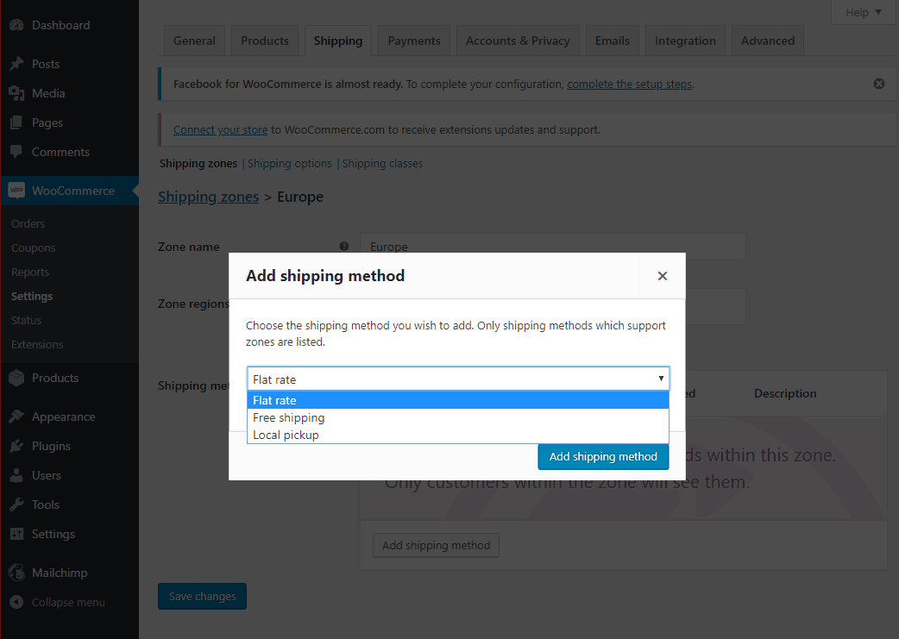Viewport: 899px width, 639px height.
Task: Click the Add shipping method button
Action: [602, 456]
